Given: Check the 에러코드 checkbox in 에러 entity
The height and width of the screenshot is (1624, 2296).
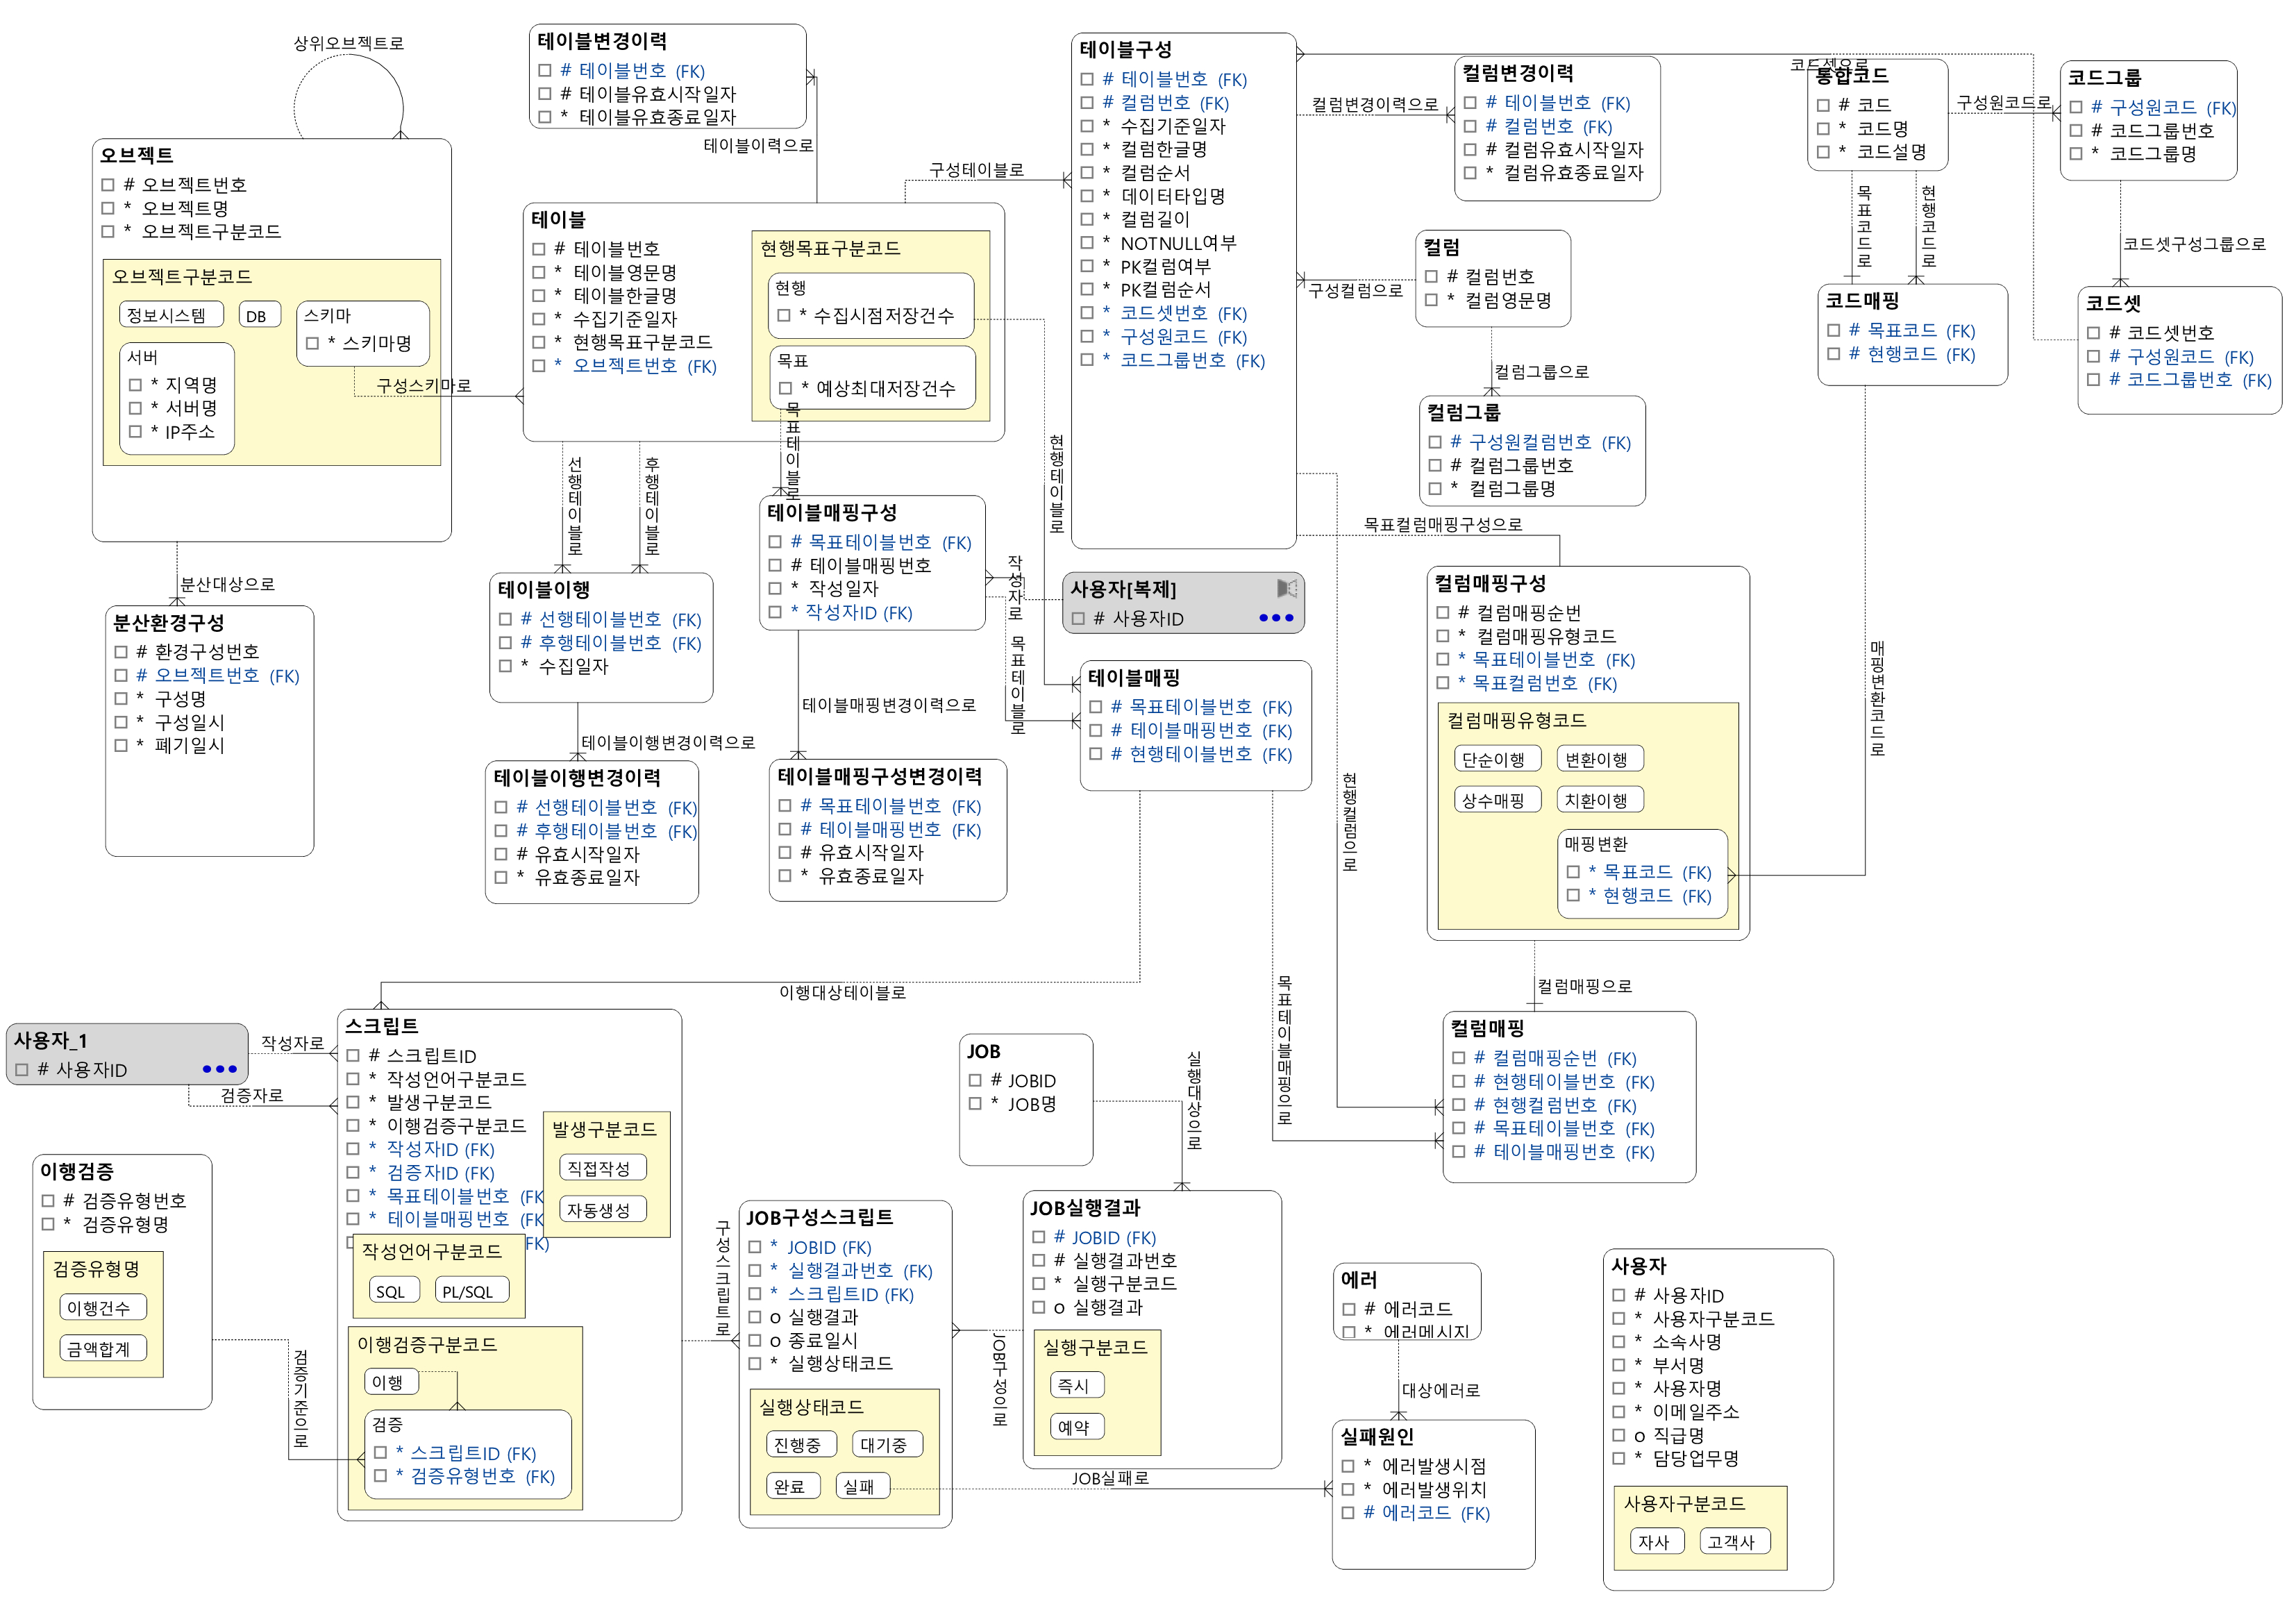Looking at the screenshot, I should (x=1348, y=1309).
